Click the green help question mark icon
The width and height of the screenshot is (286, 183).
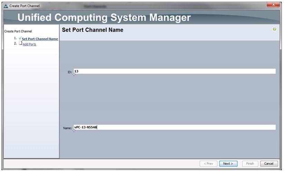pyautogui.click(x=274, y=29)
